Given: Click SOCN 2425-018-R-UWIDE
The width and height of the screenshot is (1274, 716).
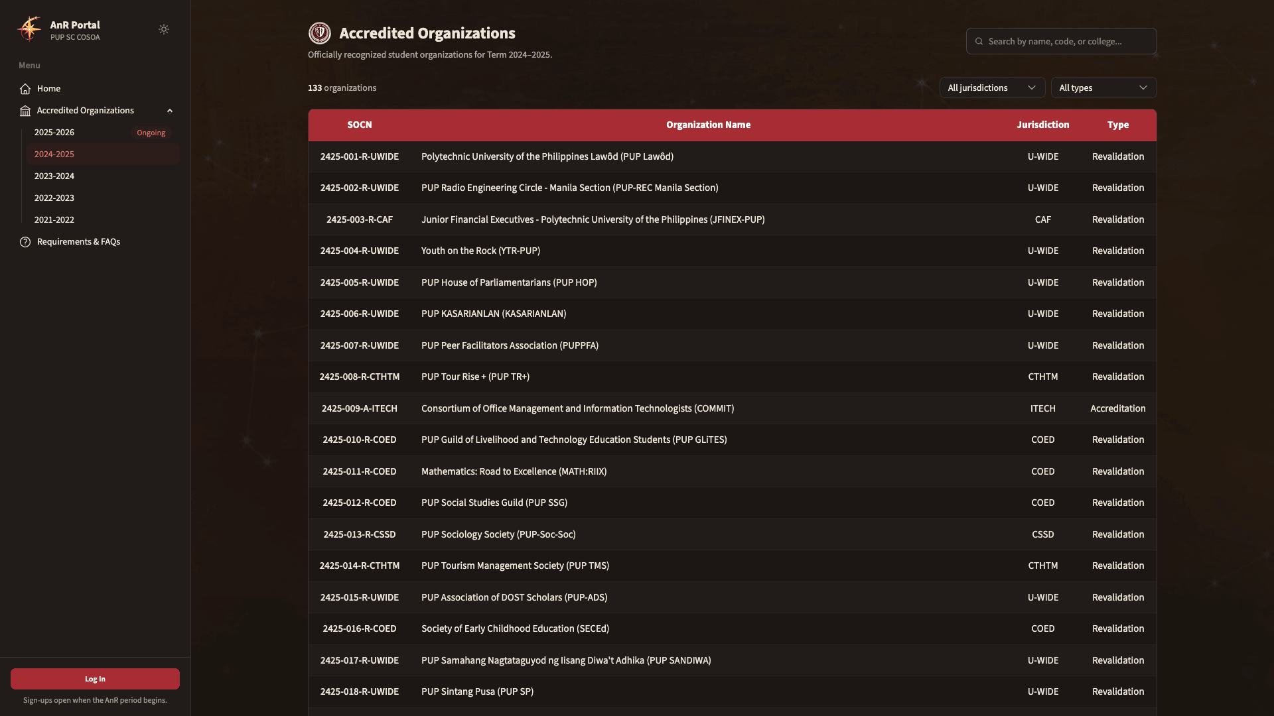Looking at the screenshot, I should click(x=360, y=691).
